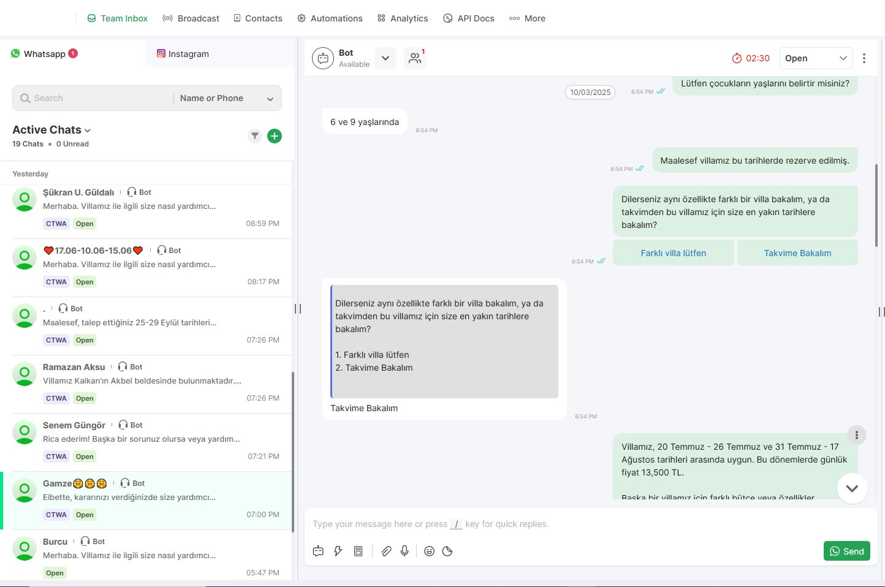The image size is (885, 587).
Task: Open the Broadcast menu
Action: (x=191, y=18)
